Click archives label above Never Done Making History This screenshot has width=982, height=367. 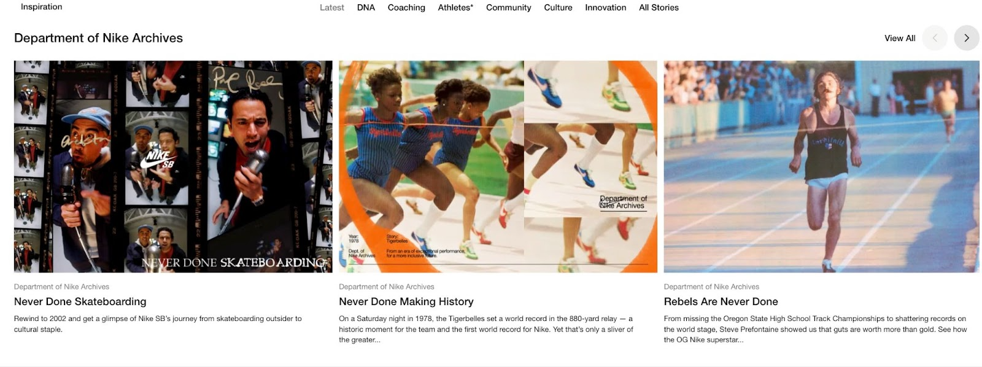[387, 287]
